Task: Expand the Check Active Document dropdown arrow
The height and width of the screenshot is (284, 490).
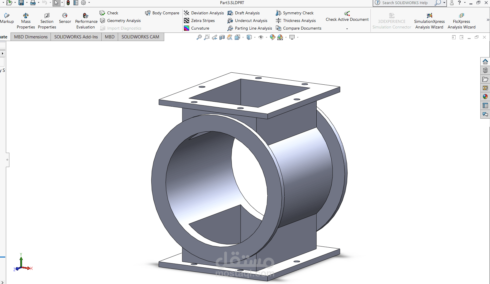Action: click(347, 29)
